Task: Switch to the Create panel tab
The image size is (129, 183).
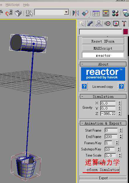Action: click(82, 23)
